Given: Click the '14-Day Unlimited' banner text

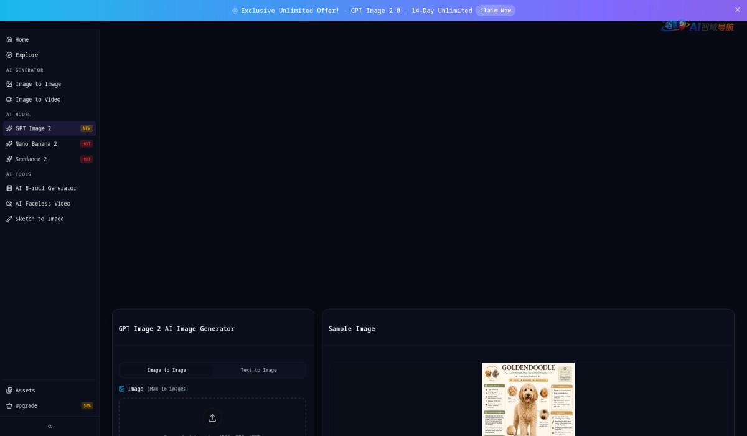Looking at the screenshot, I should 442,11.
